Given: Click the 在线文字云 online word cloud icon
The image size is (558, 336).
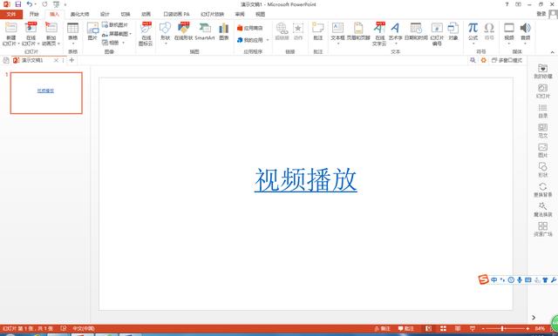Looking at the screenshot, I should click(379, 34).
